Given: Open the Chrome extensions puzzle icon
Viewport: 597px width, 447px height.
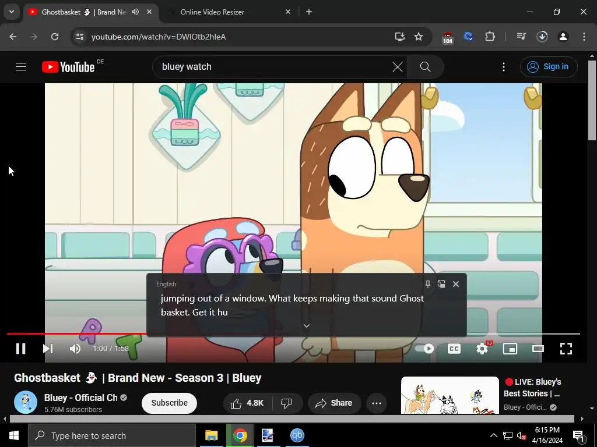Looking at the screenshot, I should pos(490,37).
